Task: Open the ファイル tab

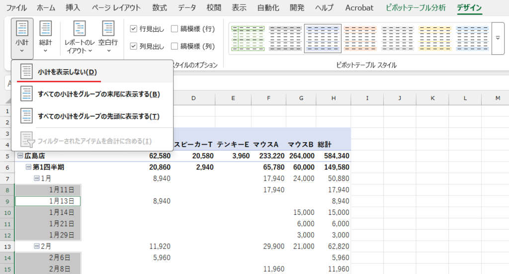Action: click(x=16, y=8)
